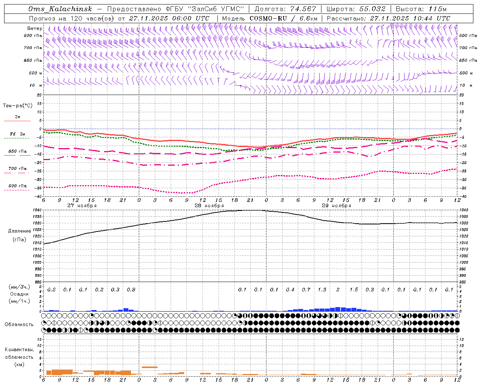Click the Долгота 74.567 longitude field
479x383 pixels.
click(x=285, y=9)
